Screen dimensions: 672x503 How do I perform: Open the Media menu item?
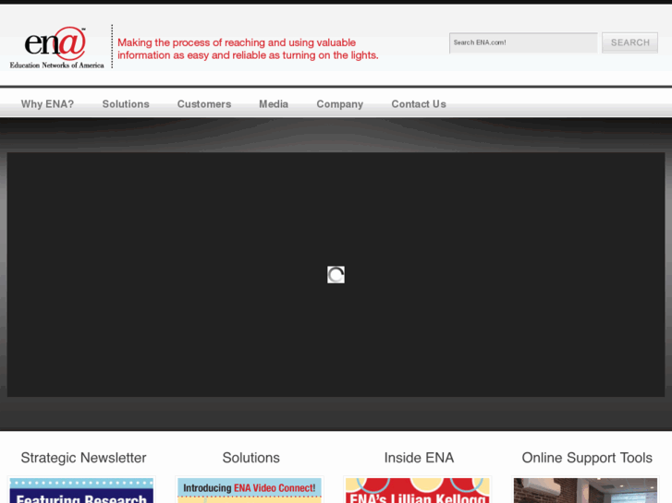pyautogui.click(x=274, y=104)
